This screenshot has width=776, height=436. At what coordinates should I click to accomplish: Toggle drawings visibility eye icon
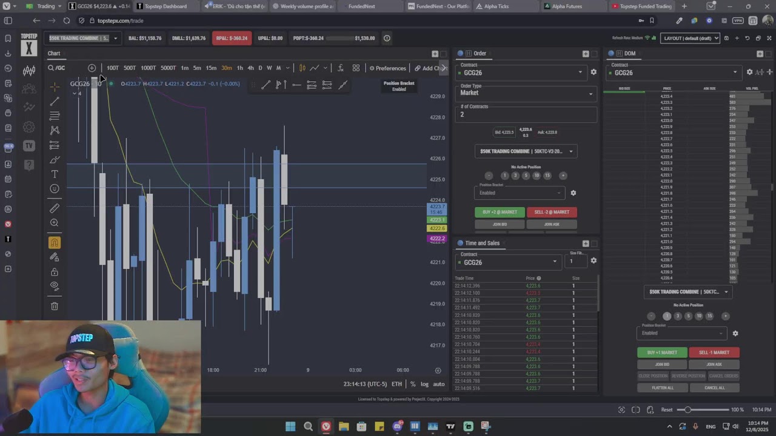tap(55, 286)
